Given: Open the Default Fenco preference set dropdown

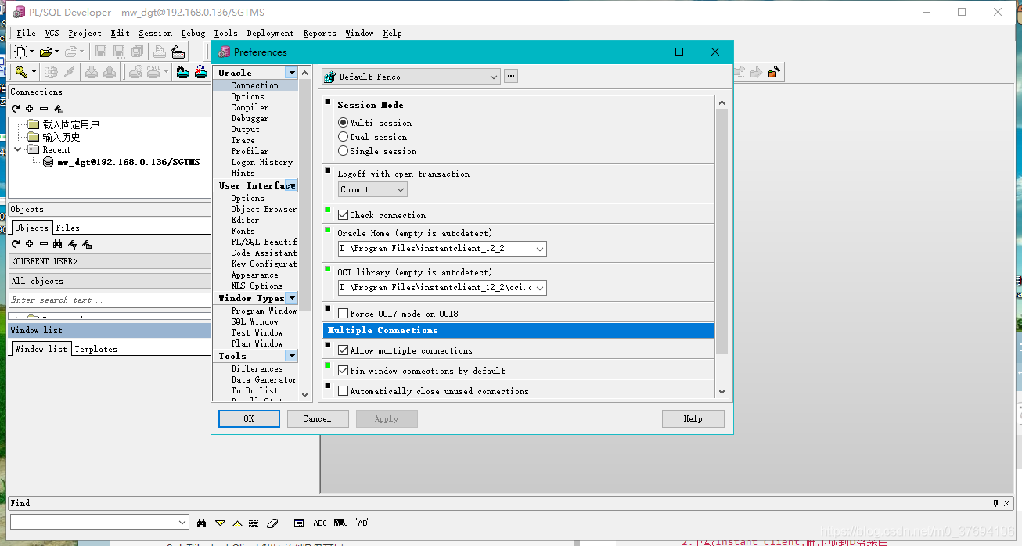Looking at the screenshot, I should click(x=493, y=77).
